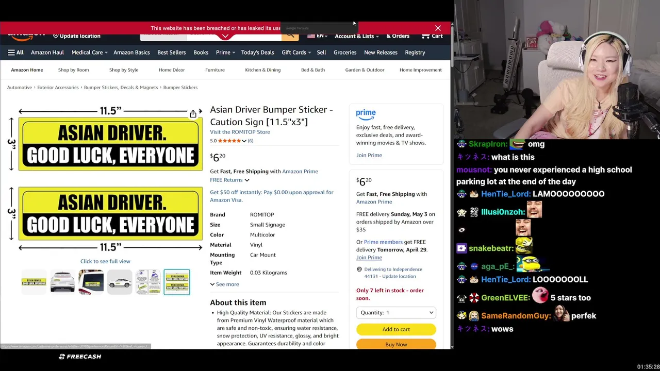
Task: Select third product thumbnail with car window
Action: (91, 282)
